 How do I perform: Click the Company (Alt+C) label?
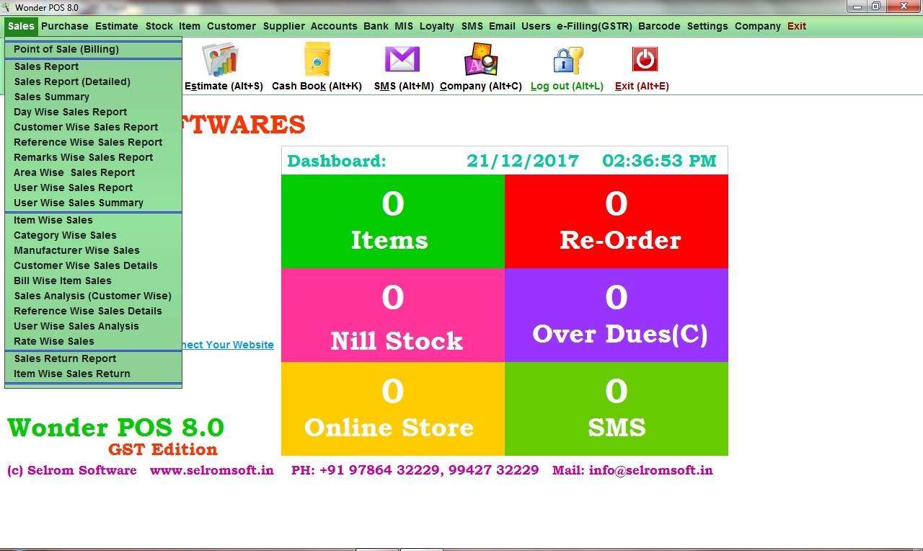(x=481, y=86)
